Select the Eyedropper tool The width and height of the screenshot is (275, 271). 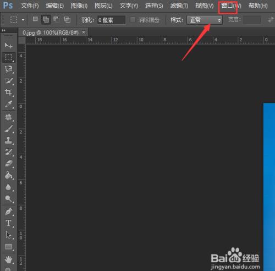click(9, 104)
